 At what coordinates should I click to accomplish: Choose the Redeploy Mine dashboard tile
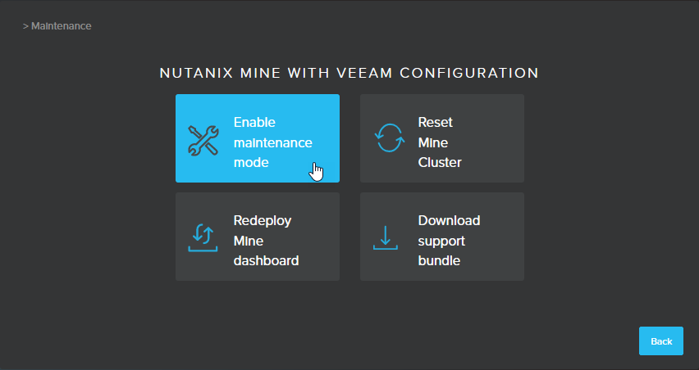click(258, 237)
